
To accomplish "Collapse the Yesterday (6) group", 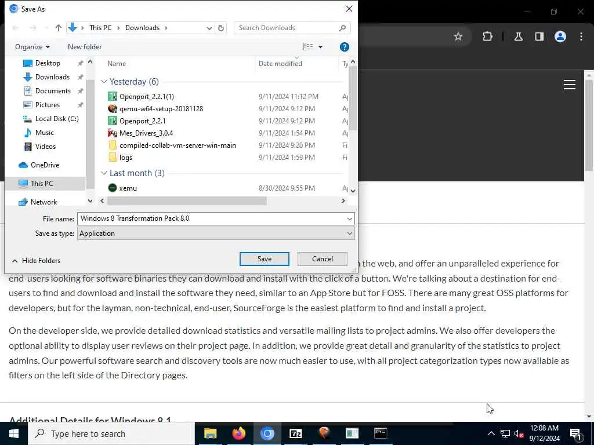I will tap(104, 82).
